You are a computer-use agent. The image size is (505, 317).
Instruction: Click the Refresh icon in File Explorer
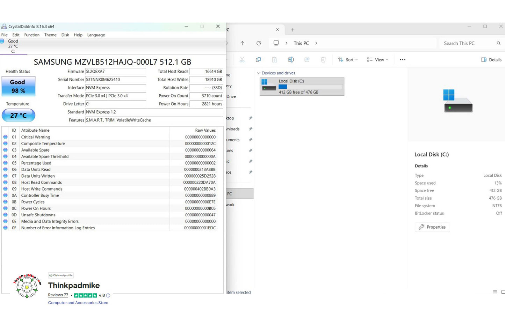(x=259, y=43)
